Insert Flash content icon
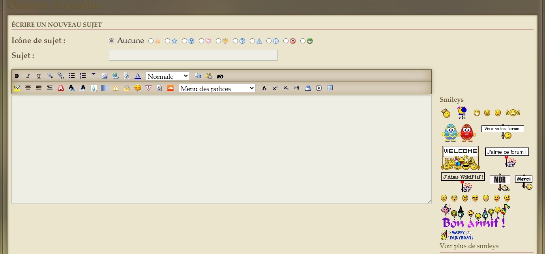Viewport: 545px width, 254px height. click(127, 76)
